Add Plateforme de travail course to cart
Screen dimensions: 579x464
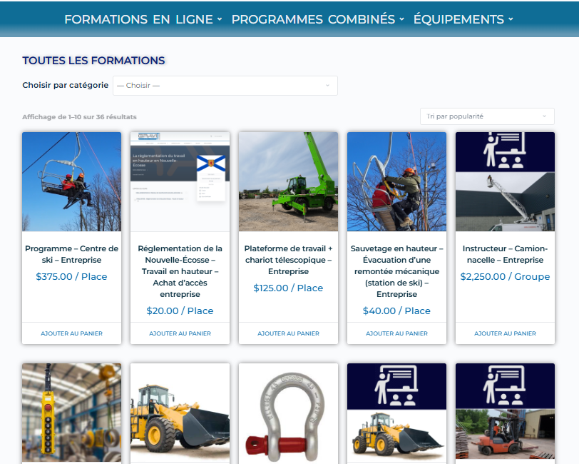tap(288, 333)
